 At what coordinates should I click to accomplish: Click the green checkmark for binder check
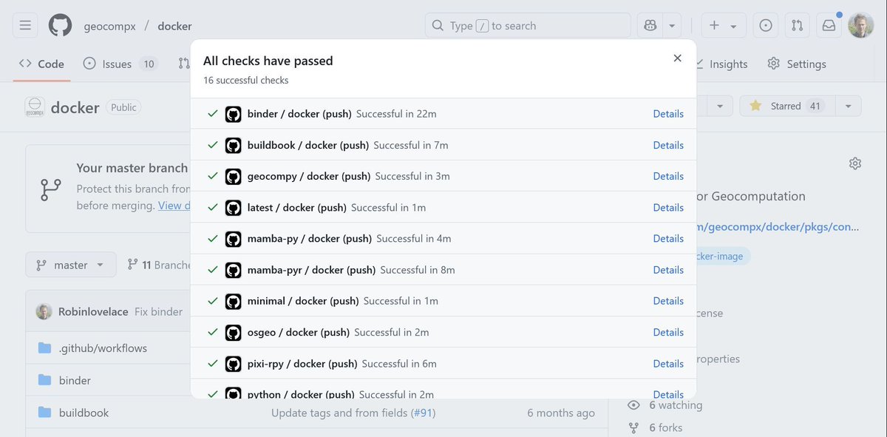point(212,114)
